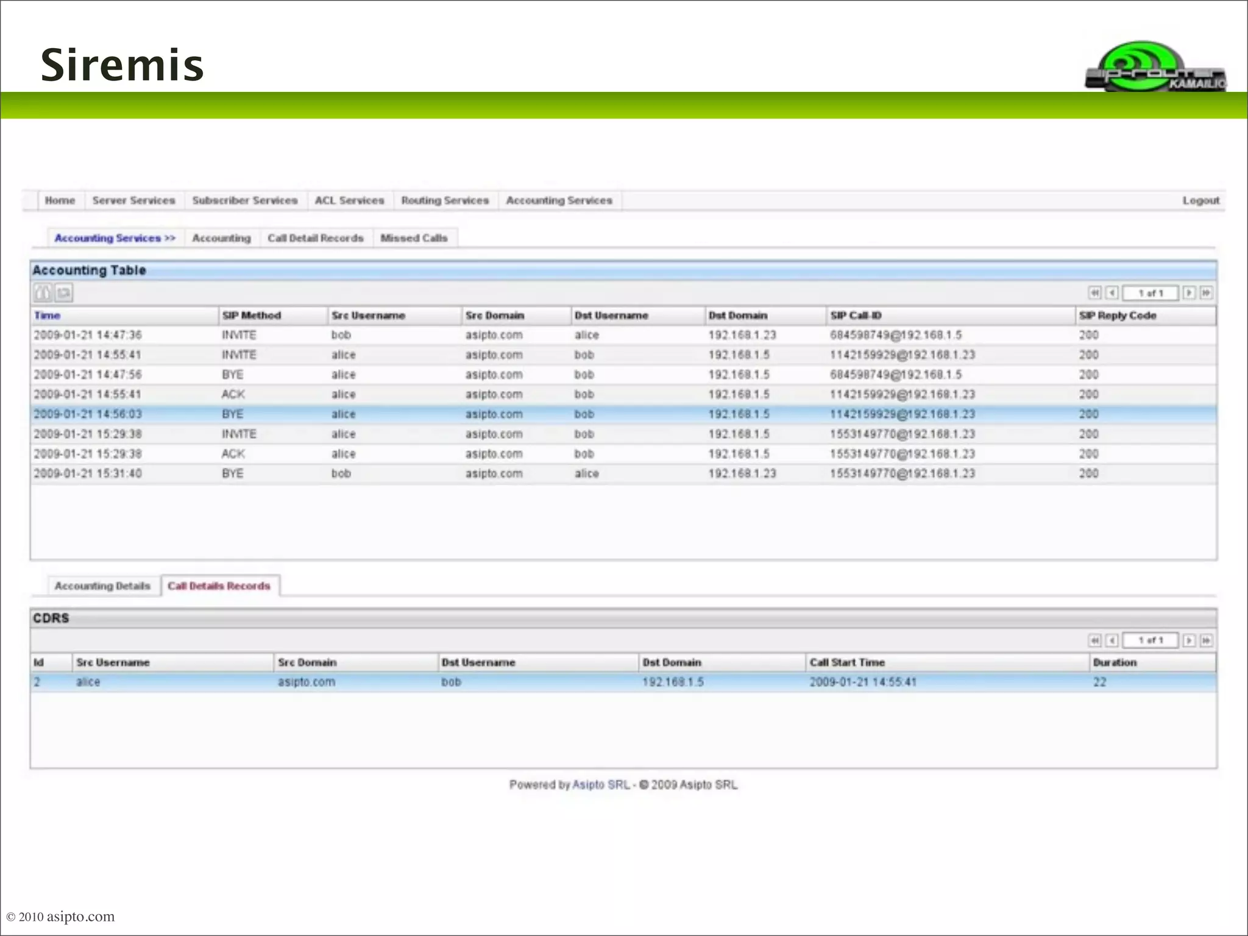The width and height of the screenshot is (1248, 936).
Task: Click the Accounting Table page number field
Action: click(1150, 293)
